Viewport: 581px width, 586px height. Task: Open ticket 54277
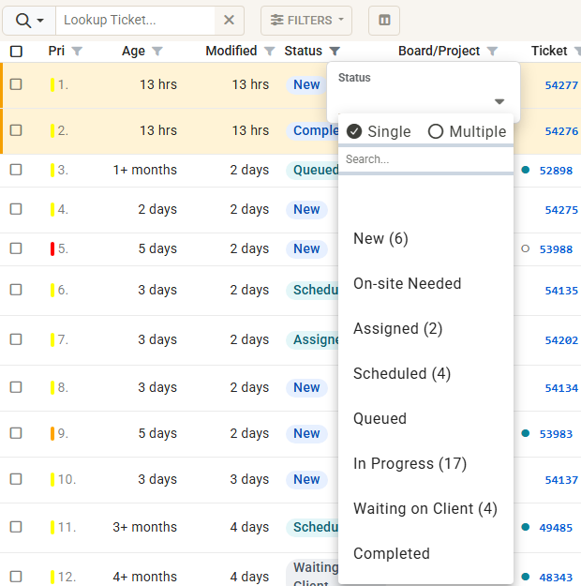561,85
